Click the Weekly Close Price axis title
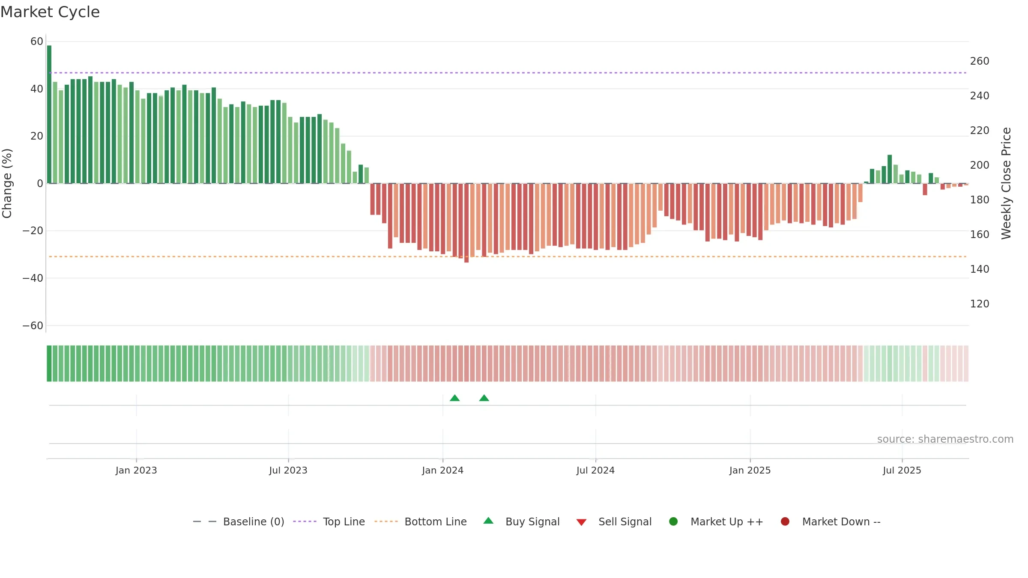Image resolution: width=1028 pixels, height=578 pixels. pyautogui.click(x=1006, y=183)
